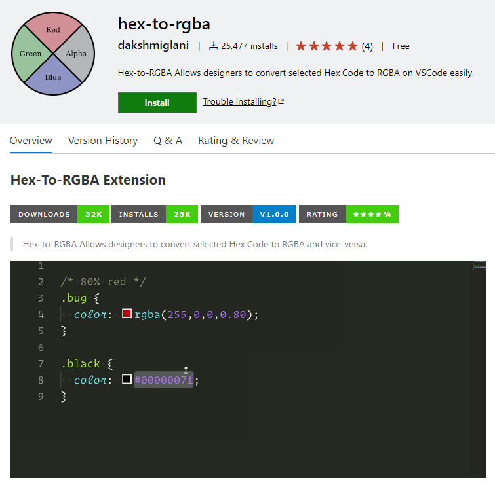The height and width of the screenshot is (487, 495).
Task: Click the header description mentioning VSCode
Action: tap(296, 73)
